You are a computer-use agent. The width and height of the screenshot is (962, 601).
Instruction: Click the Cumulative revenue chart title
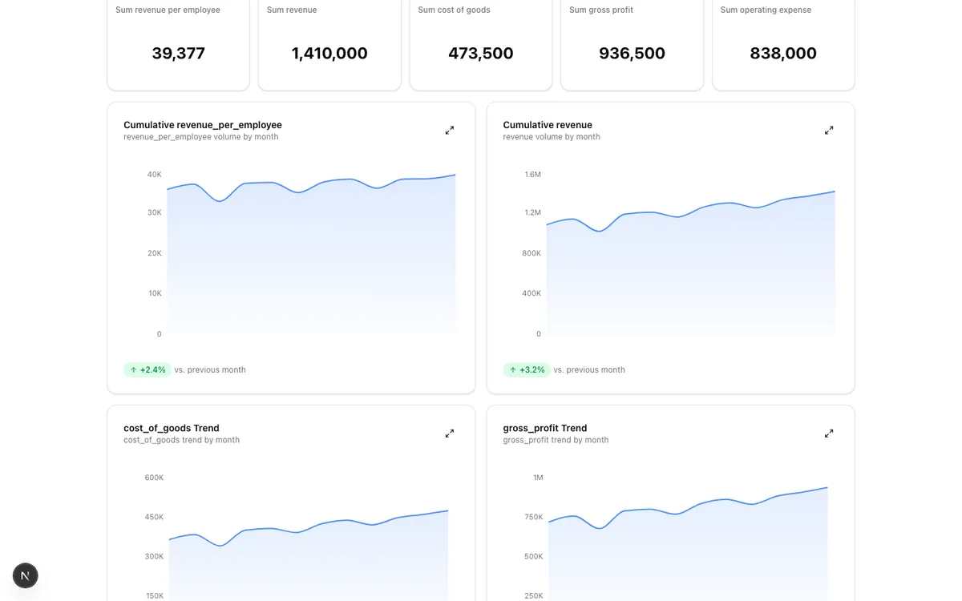tap(548, 125)
